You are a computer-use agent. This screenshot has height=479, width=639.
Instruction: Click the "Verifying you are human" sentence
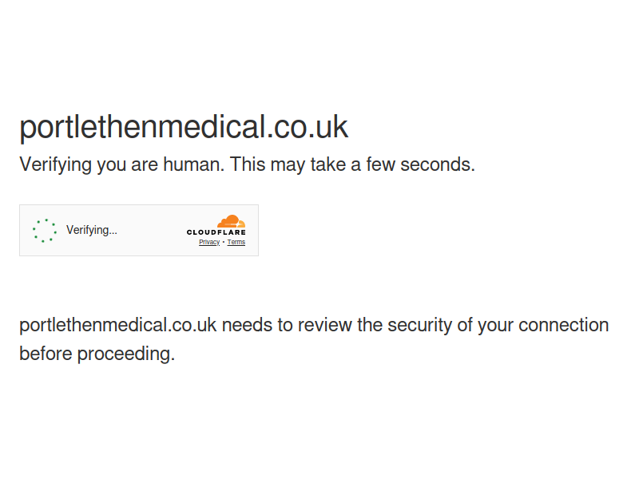coord(122,165)
